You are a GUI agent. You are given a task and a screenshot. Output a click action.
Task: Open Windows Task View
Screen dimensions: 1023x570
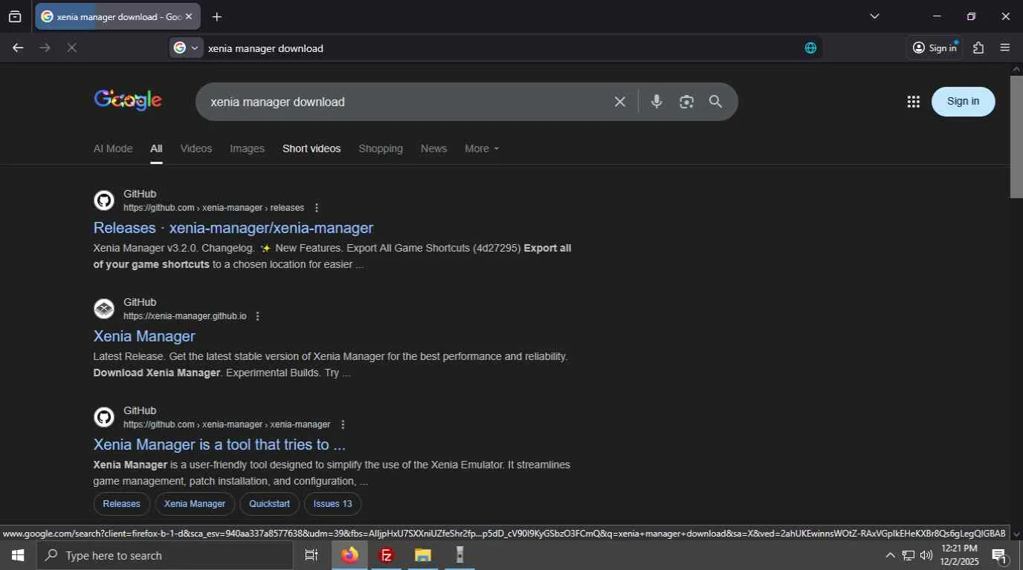[312, 555]
